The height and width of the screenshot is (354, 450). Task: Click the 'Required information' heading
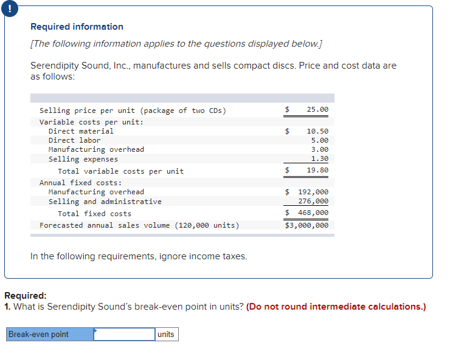tap(77, 27)
